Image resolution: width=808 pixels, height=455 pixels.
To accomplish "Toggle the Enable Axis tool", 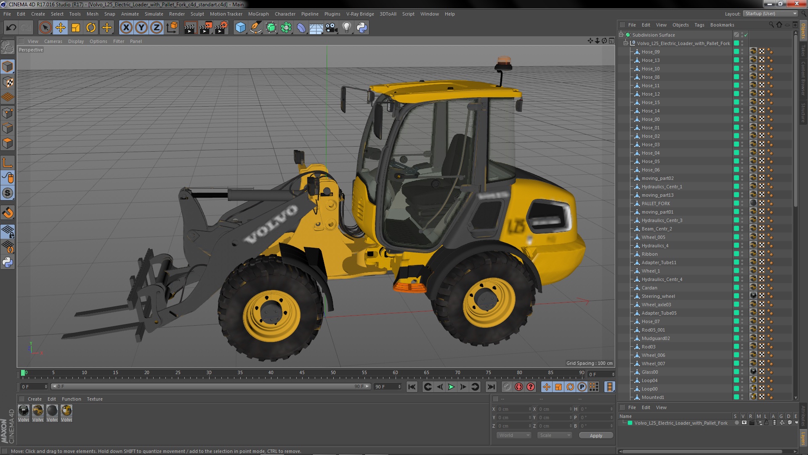I will point(8,162).
